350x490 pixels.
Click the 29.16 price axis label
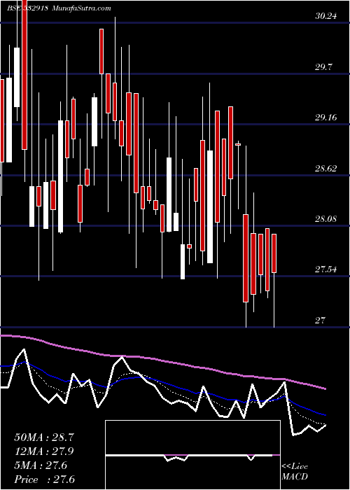tap(326, 118)
